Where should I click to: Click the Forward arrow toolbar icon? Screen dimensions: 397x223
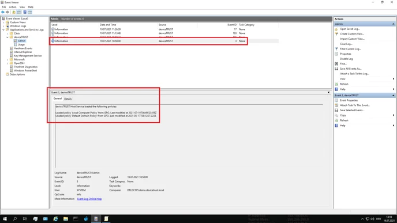[x=8, y=12]
